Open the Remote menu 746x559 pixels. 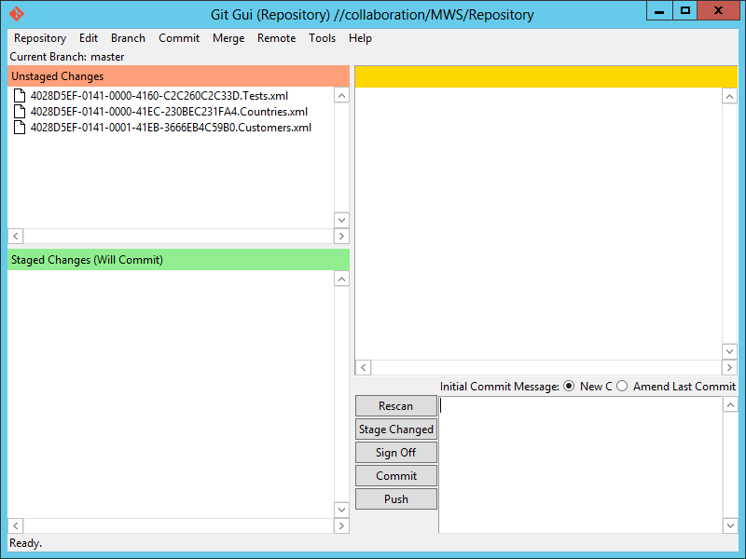276,38
